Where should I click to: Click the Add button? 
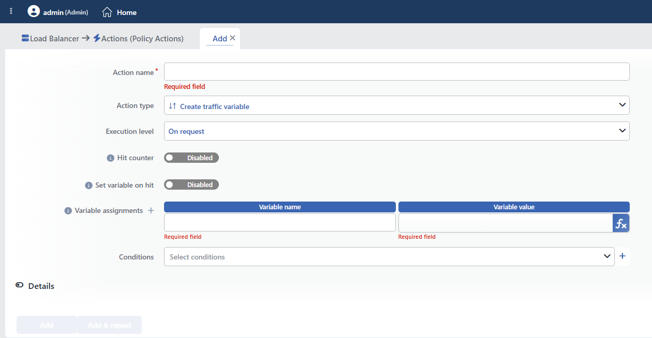47,325
